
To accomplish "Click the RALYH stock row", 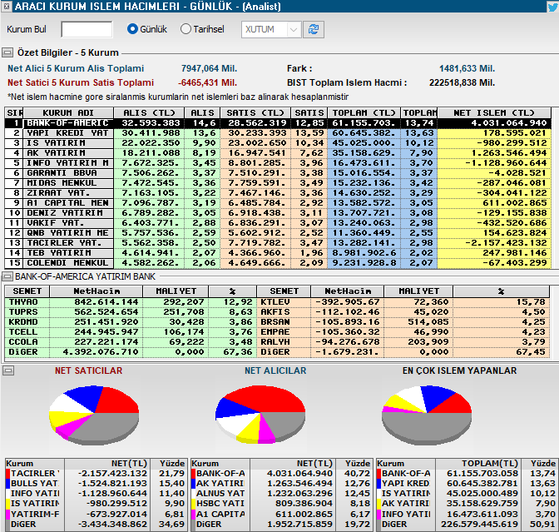I will pos(403,342).
